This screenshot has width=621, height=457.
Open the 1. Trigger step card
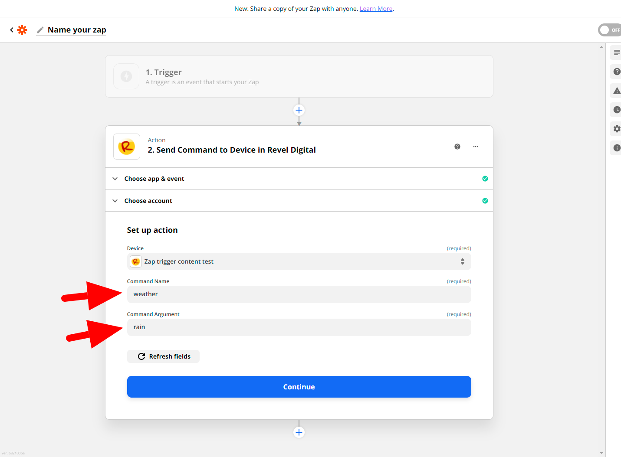(299, 76)
